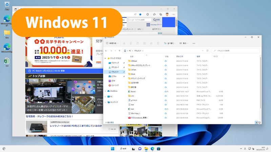This screenshot has height=152, width=271.
Task: Switch Explorer to large thumbnails view
Action: pyautogui.click(x=259, y=122)
